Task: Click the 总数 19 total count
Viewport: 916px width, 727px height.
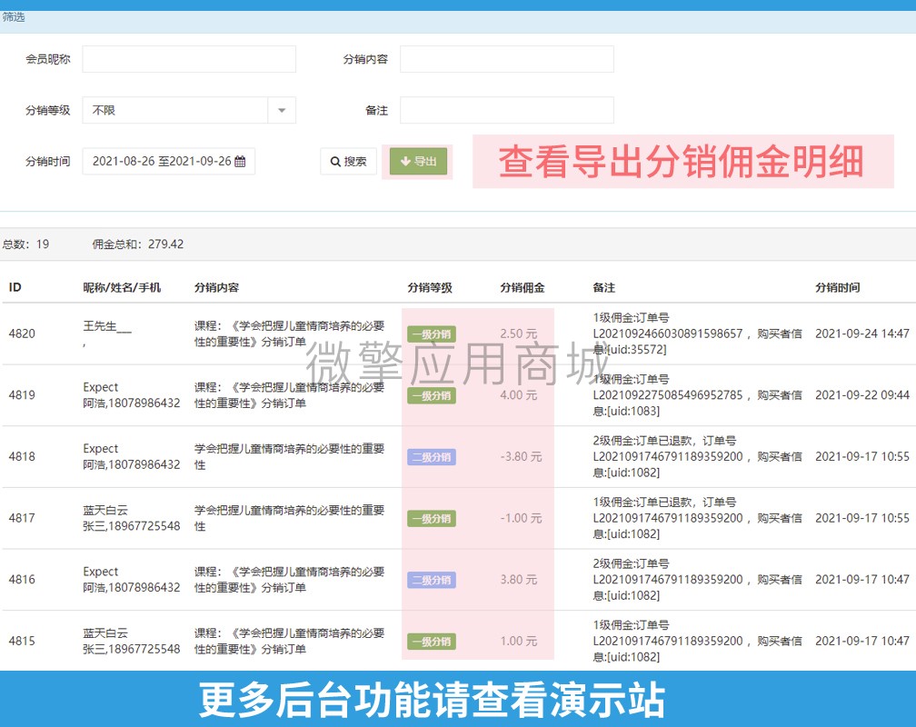Action: (x=25, y=244)
